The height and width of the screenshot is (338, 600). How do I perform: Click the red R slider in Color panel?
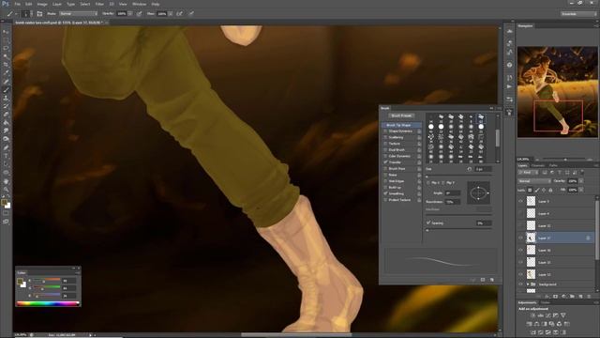tap(47, 280)
